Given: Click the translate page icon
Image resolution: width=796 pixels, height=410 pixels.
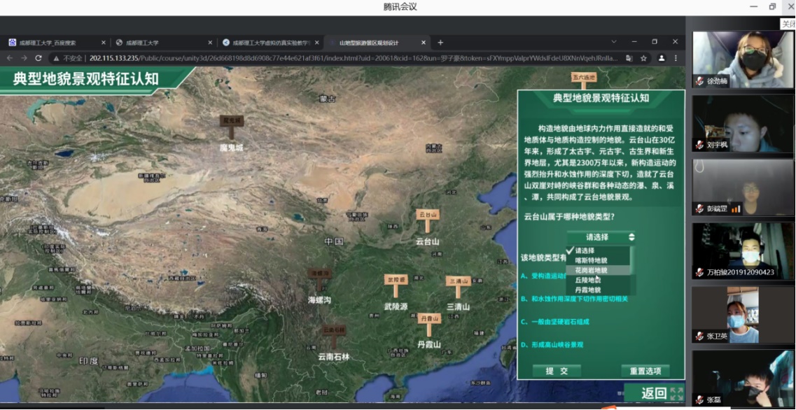Looking at the screenshot, I should [x=629, y=58].
